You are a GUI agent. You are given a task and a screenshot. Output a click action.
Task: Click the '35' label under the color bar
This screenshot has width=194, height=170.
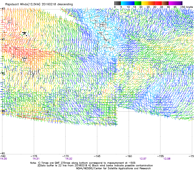coord(161,7)
